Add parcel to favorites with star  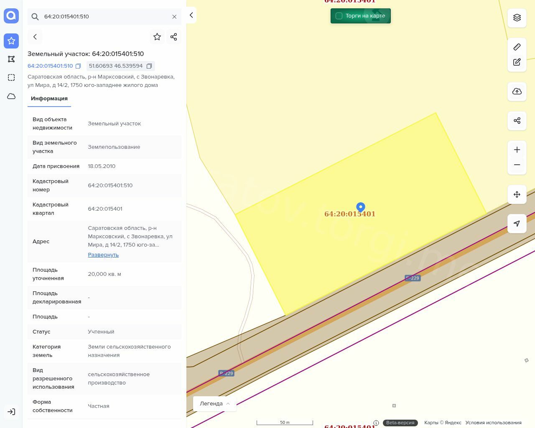(x=157, y=37)
